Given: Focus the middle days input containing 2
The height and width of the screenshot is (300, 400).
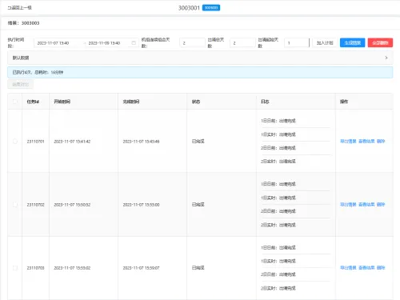Looking at the screenshot, I should 242,42.
